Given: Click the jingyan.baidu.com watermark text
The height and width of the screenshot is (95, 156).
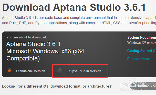Looking at the screenshot, I should [x=133, y=89].
